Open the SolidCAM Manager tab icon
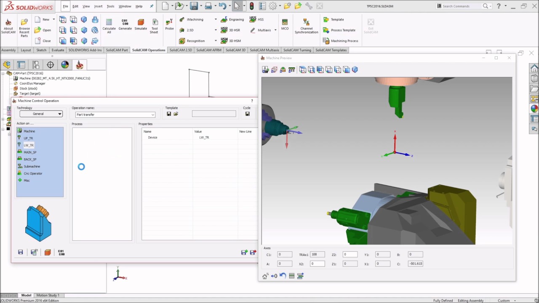 80,65
